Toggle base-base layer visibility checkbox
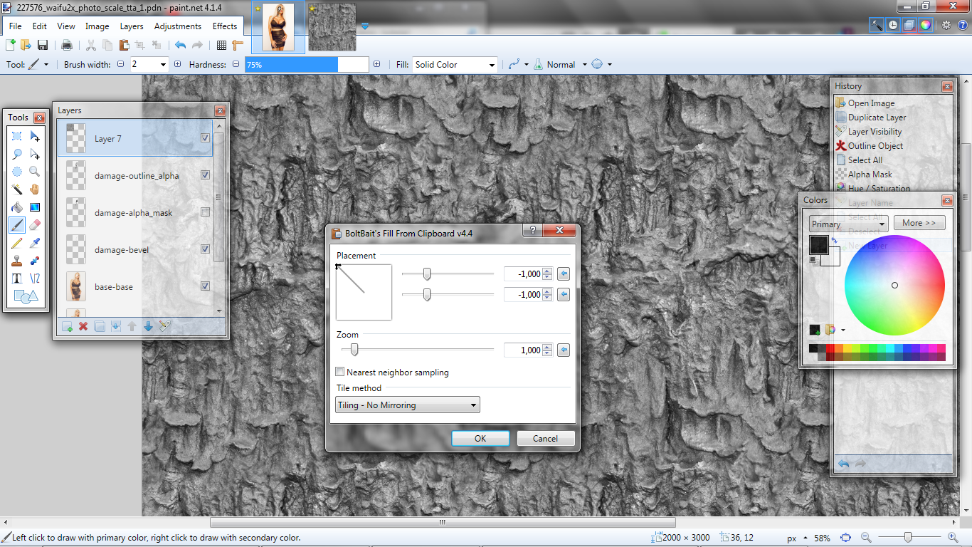972x547 pixels. click(x=205, y=286)
